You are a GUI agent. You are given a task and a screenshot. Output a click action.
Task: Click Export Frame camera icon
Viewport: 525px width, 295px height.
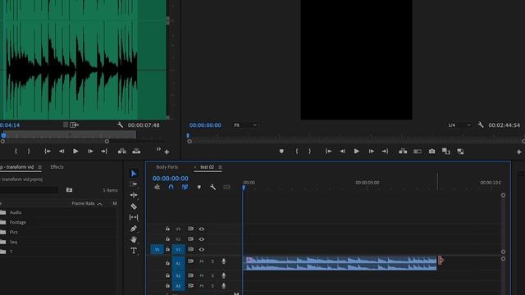coord(431,152)
